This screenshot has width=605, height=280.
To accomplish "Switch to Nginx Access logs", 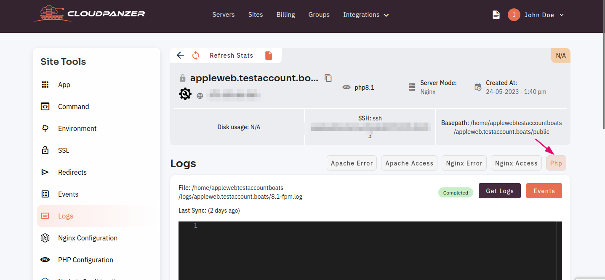I will click(516, 163).
